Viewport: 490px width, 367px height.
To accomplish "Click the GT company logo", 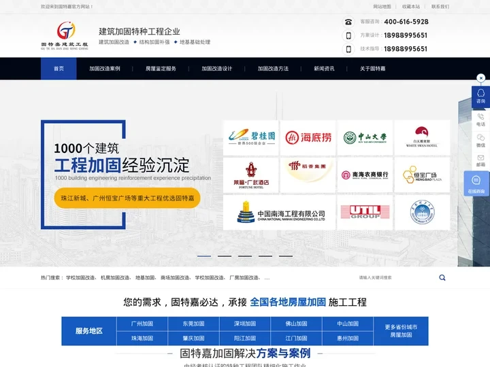I will 65,35.
